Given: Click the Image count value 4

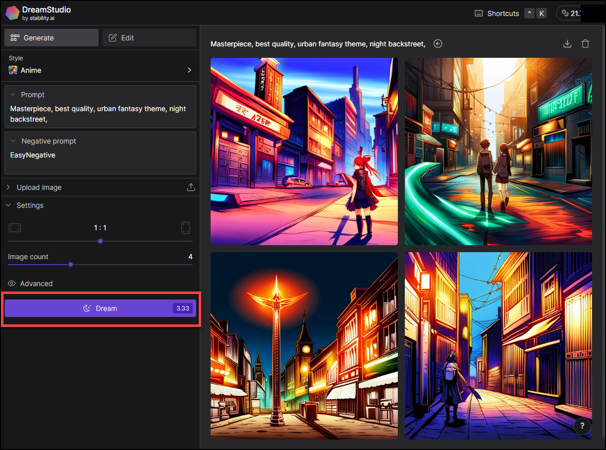Looking at the screenshot, I should coord(190,257).
